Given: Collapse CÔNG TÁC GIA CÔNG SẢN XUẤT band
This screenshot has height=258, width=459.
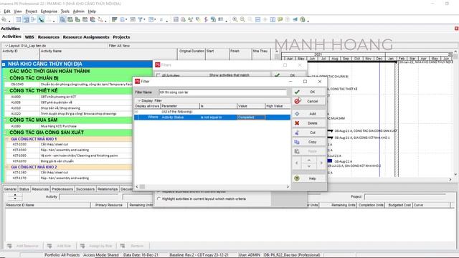Looking at the screenshot, I should [5, 133].
